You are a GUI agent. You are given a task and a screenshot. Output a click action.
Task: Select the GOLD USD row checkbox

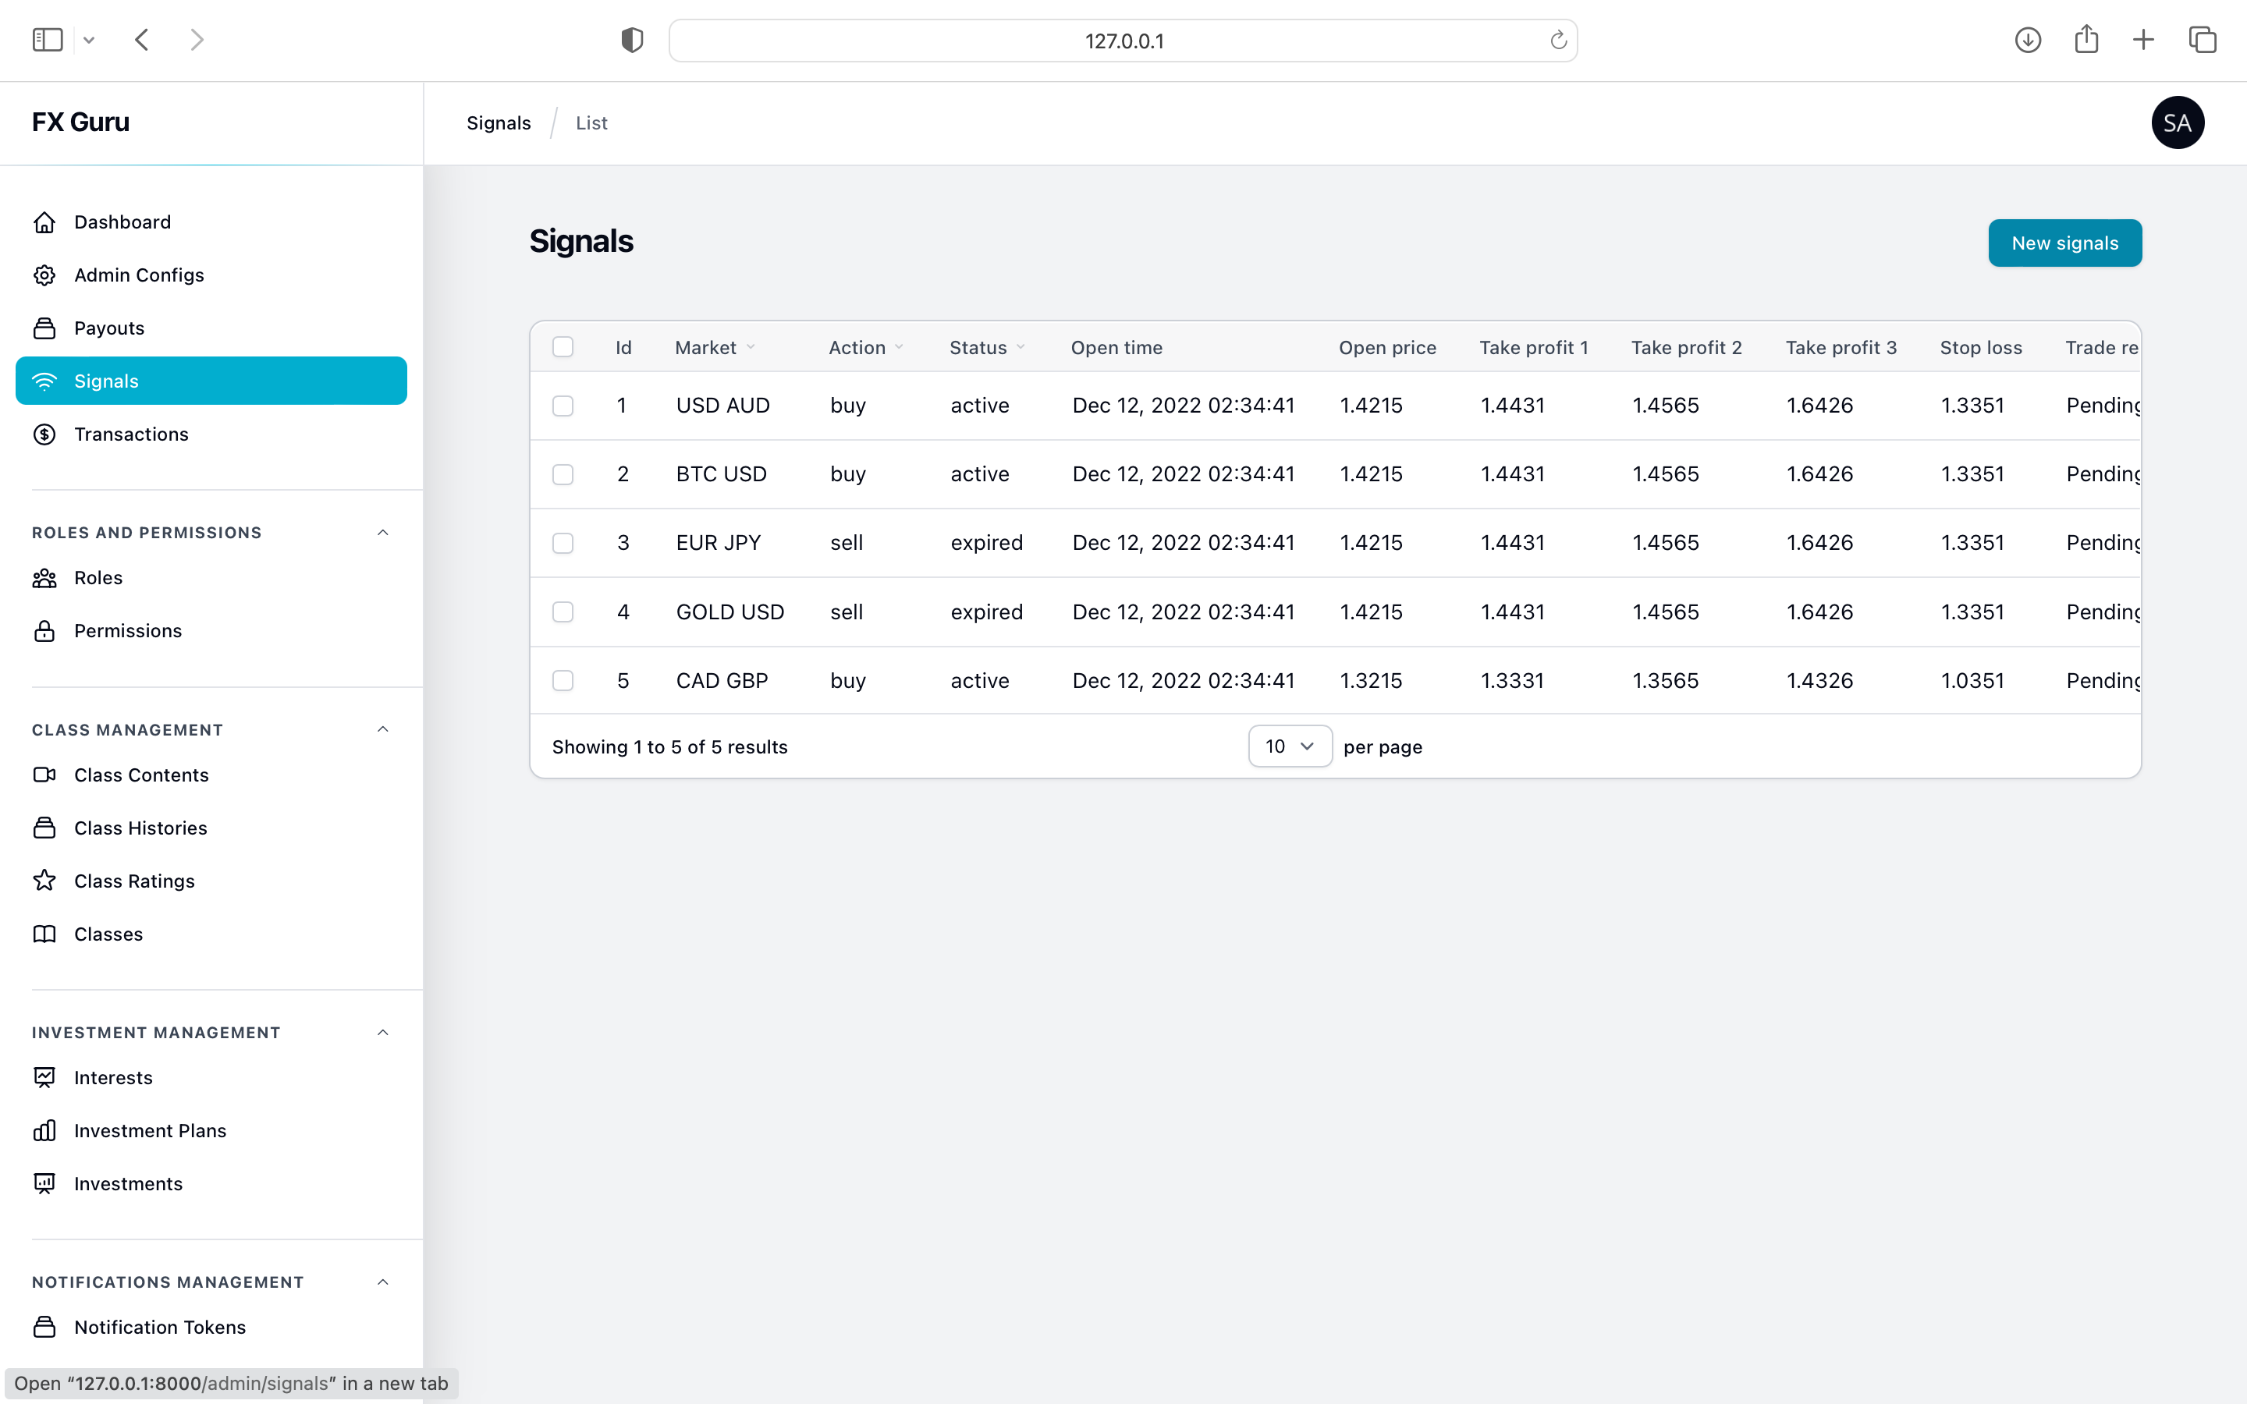[x=563, y=612]
